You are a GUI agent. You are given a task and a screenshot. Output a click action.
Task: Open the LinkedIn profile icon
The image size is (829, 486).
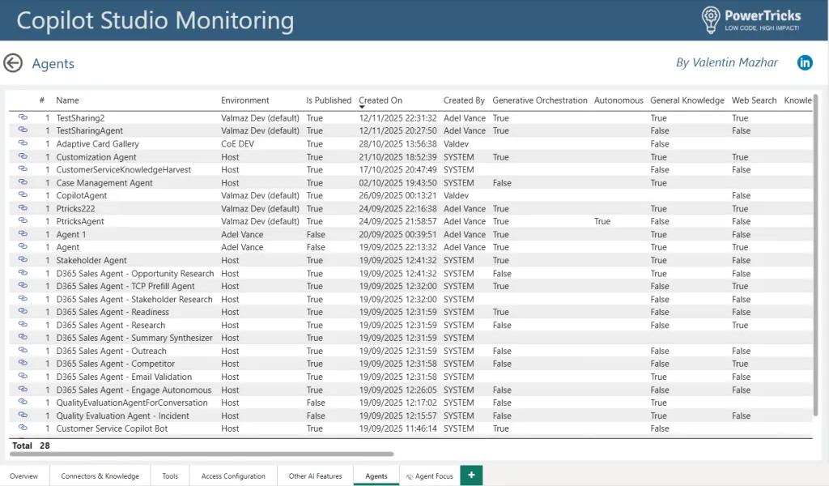click(x=805, y=62)
